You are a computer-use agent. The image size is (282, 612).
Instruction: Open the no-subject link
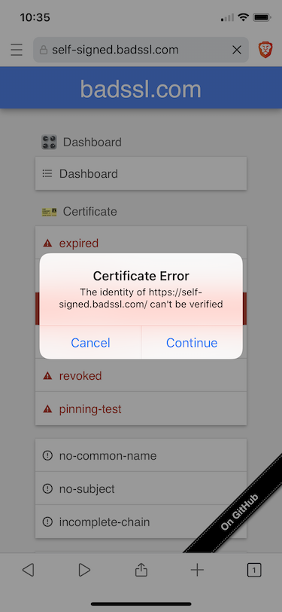[141, 488]
